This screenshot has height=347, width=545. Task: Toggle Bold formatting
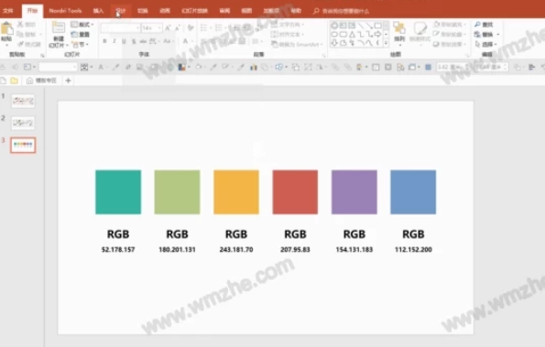pyautogui.click(x=104, y=41)
